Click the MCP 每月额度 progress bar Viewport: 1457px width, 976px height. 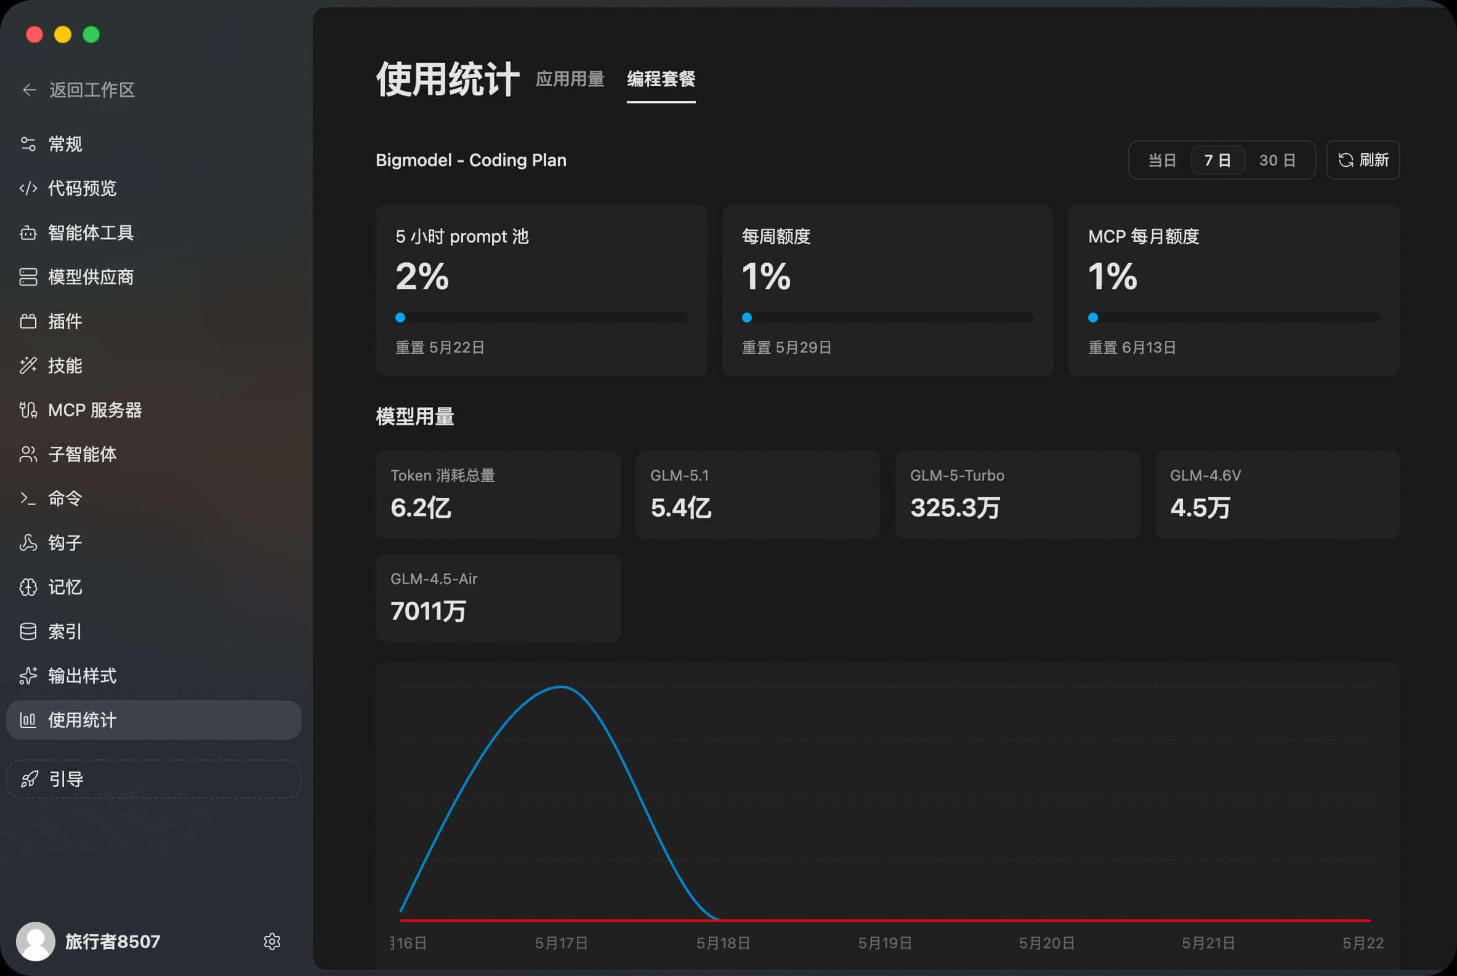click(1234, 318)
